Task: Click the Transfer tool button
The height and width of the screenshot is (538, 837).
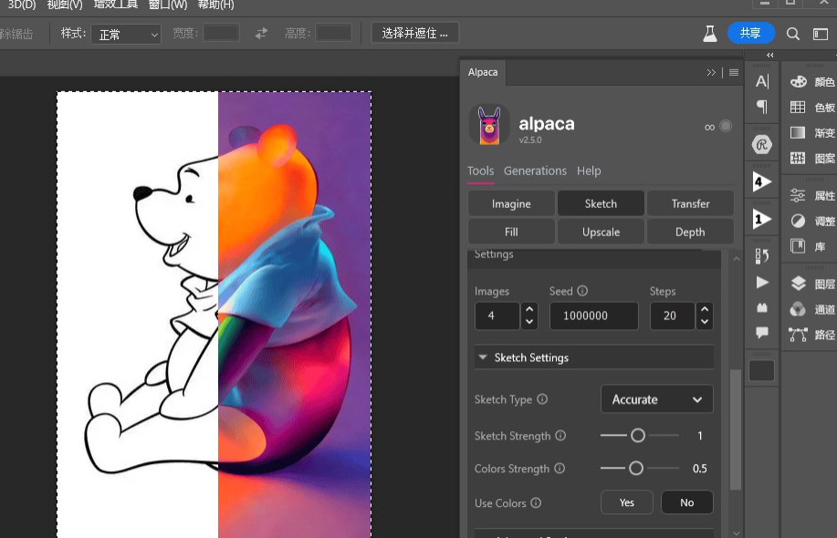Action: click(690, 203)
